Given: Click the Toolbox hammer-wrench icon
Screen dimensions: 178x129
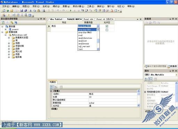Looking at the screenshot, I should pos(108,11).
